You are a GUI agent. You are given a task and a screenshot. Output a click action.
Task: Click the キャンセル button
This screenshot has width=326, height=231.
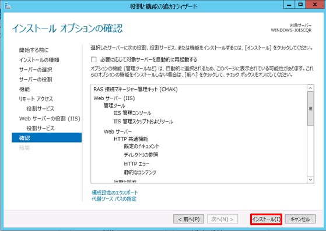pyautogui.click(x=300, y=219)
